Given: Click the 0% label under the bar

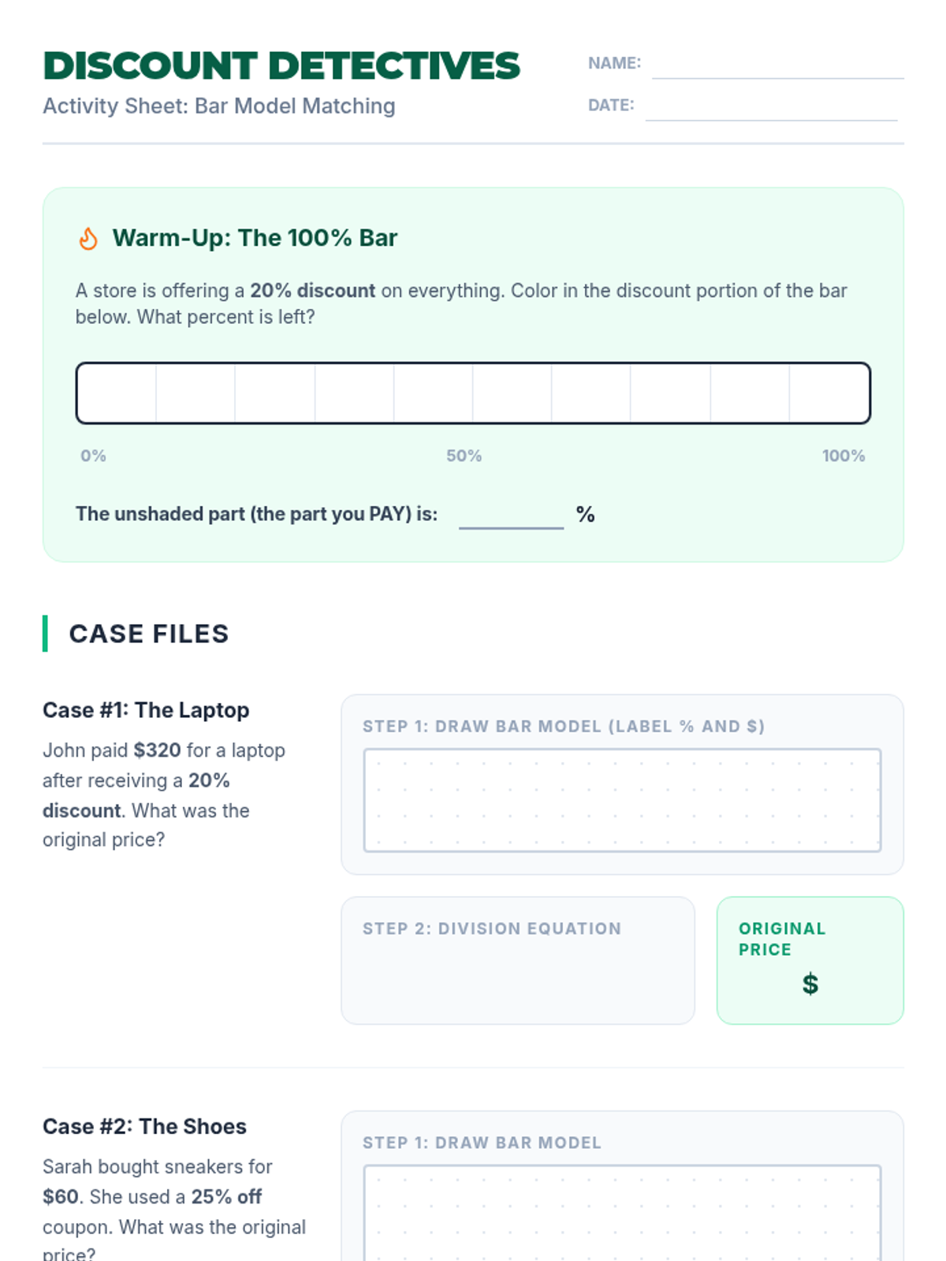Looking at the screenshot, I should pos(93,456).
